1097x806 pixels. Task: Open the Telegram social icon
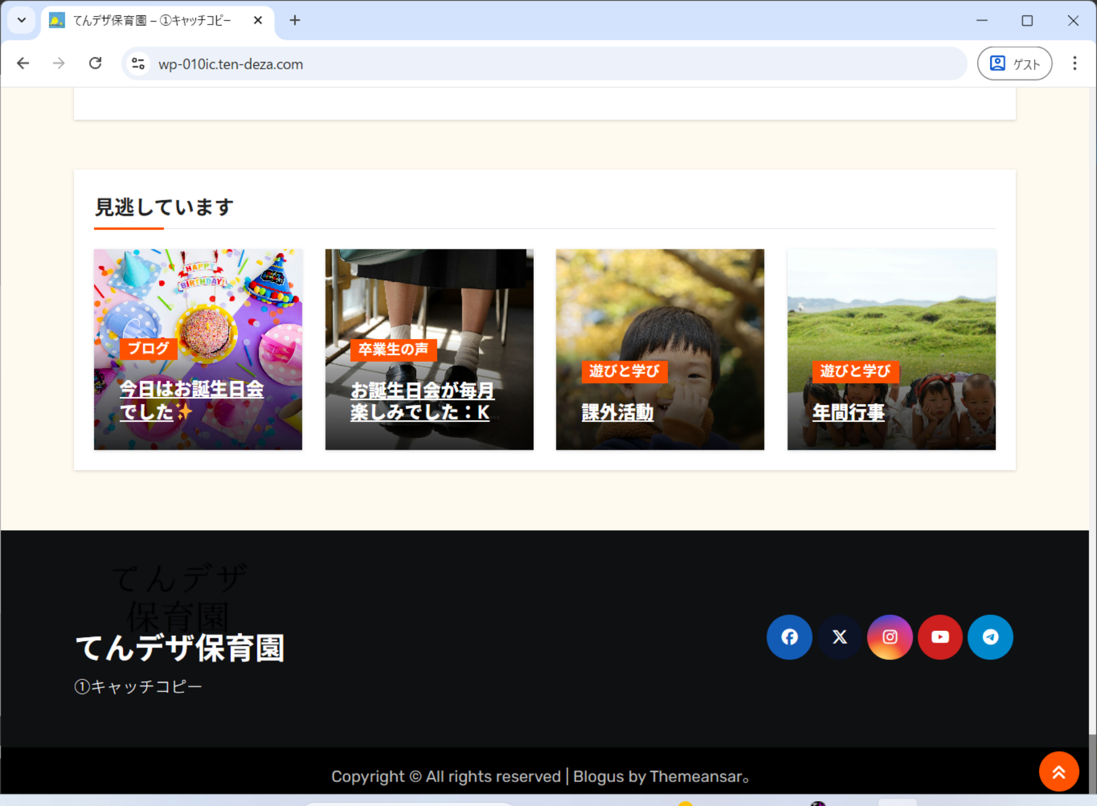click(990, 637)
